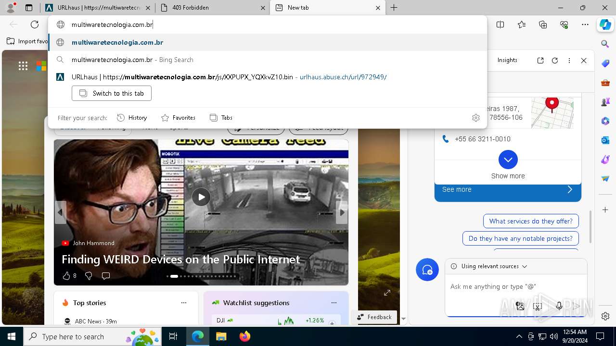
Task: Open address bar search settings gear
Action: tap(476, 118)
